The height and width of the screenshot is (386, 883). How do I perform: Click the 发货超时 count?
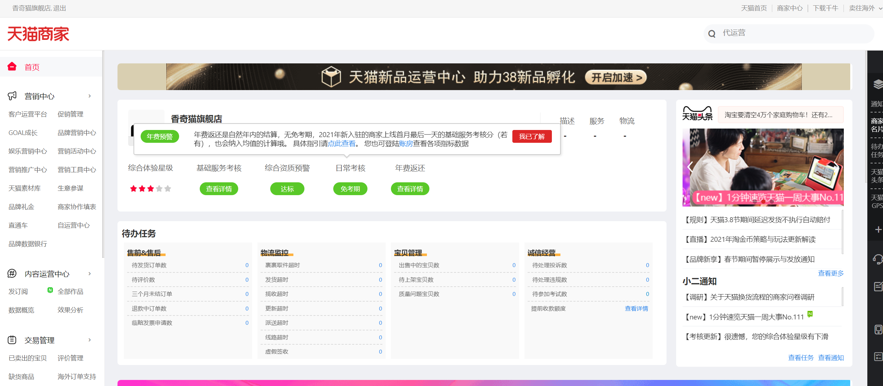point(380,280)
